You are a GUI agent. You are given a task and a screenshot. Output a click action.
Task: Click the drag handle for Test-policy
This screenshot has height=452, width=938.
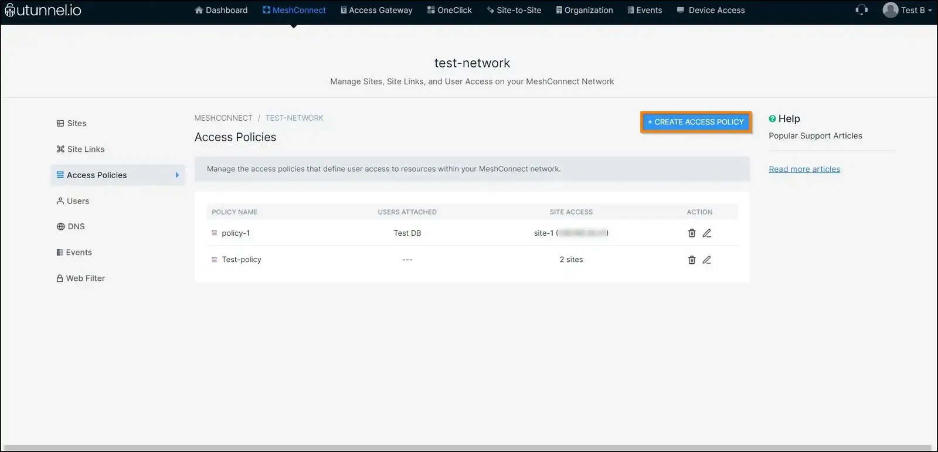coord(214,260)
